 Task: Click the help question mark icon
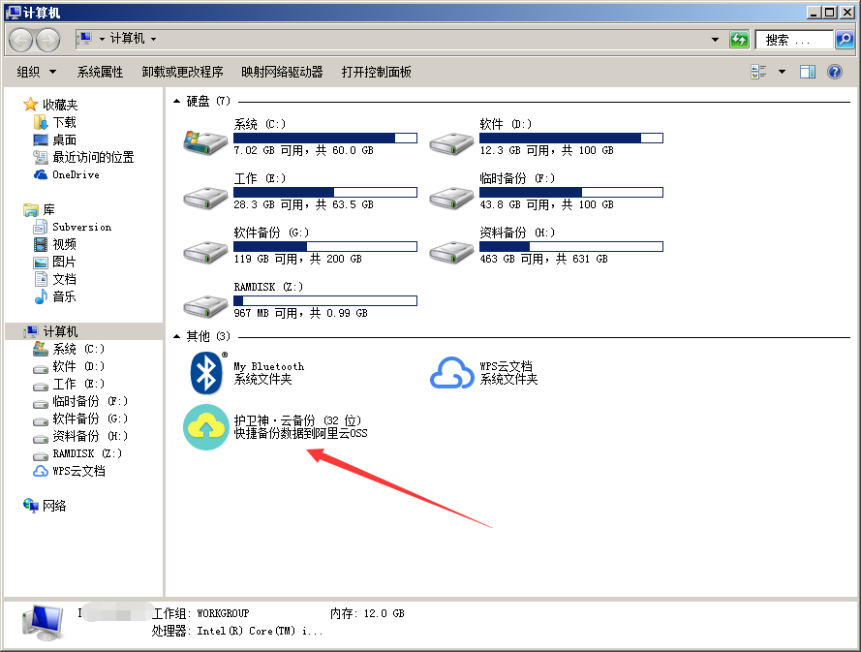tap(834, 71)
